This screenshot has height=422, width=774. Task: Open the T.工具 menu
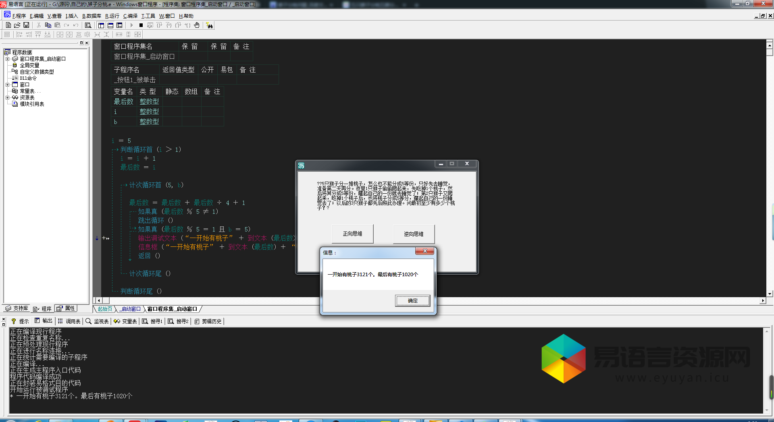point(148,16)
